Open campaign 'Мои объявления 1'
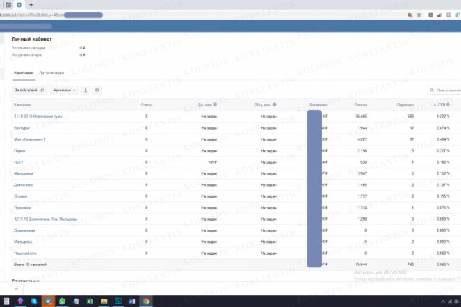 (29, 139)
